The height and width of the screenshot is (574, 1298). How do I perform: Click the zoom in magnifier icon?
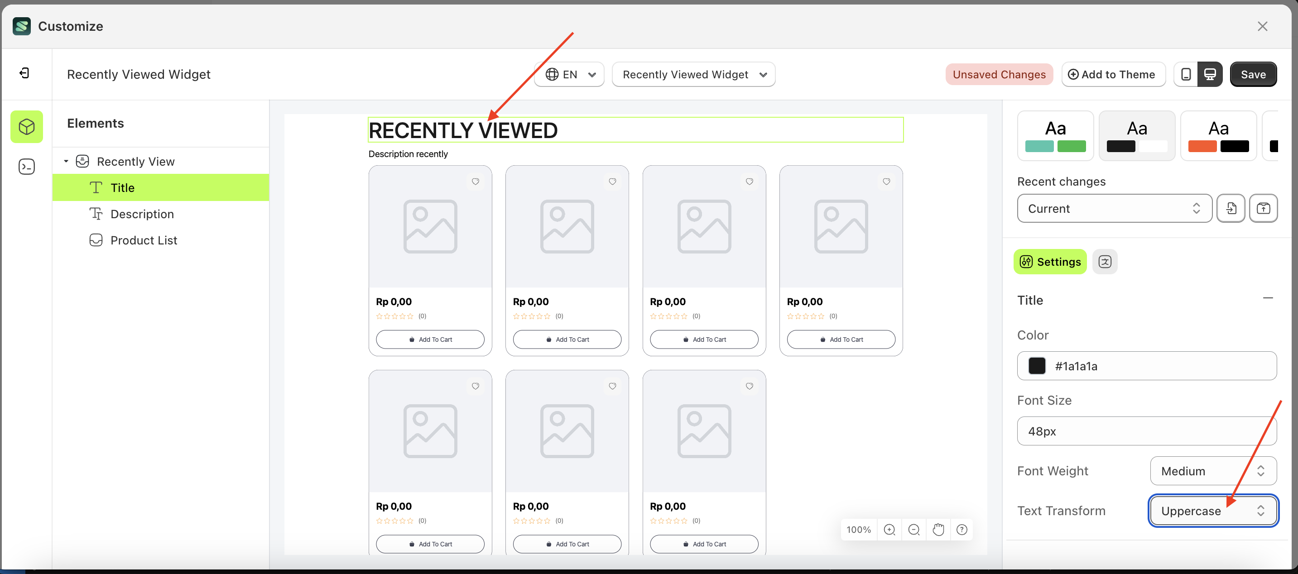pyautogui.click(x=889, y=529)
